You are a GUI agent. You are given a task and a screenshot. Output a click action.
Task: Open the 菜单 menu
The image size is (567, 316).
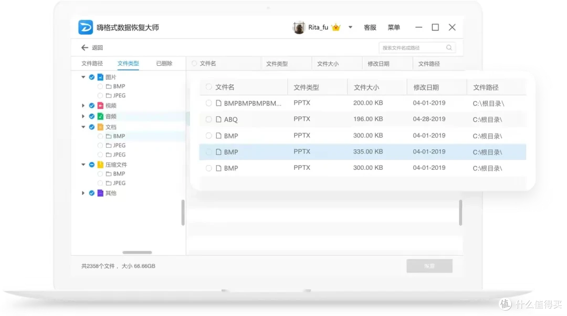[x=394, y=27]
